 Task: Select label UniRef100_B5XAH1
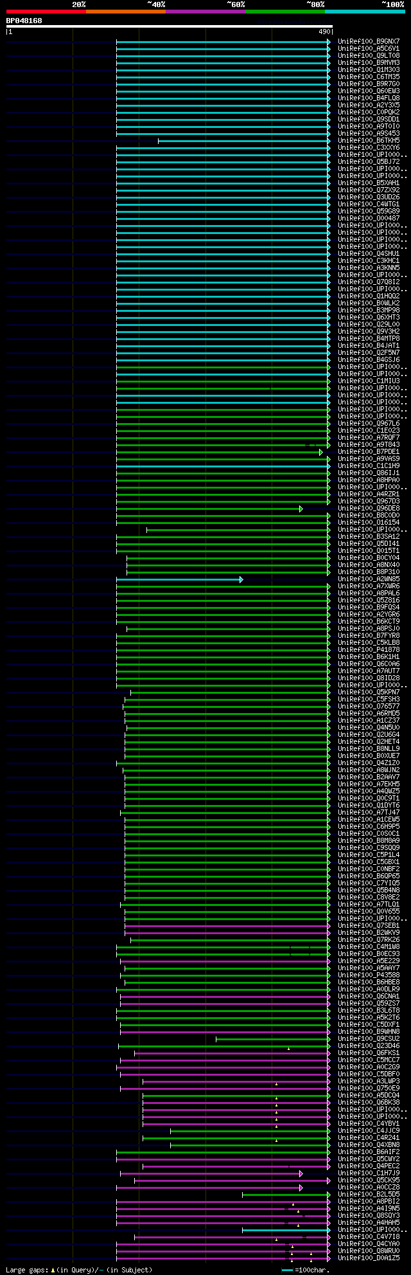coord(369,183)
